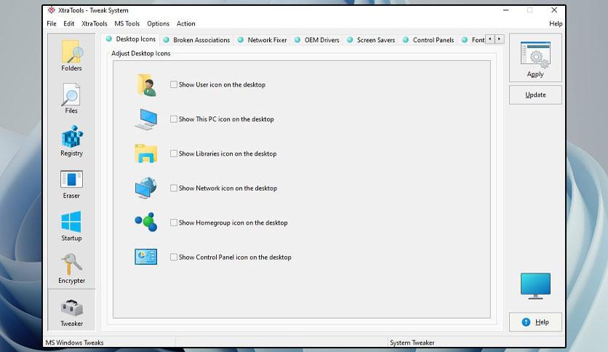Select the Registry tool icon
The image size is (608, 352).
coord(72,141)
